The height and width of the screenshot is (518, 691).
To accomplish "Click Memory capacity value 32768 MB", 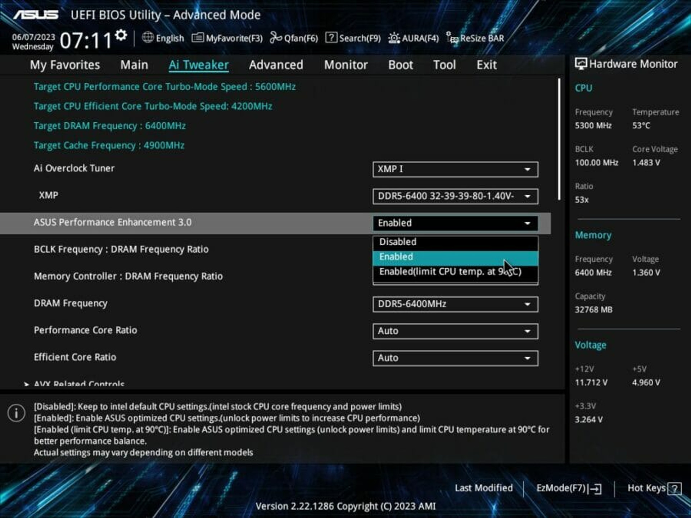I will pos(593,310).
